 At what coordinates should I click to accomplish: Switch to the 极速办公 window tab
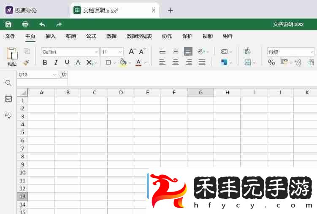pos(21,10)
